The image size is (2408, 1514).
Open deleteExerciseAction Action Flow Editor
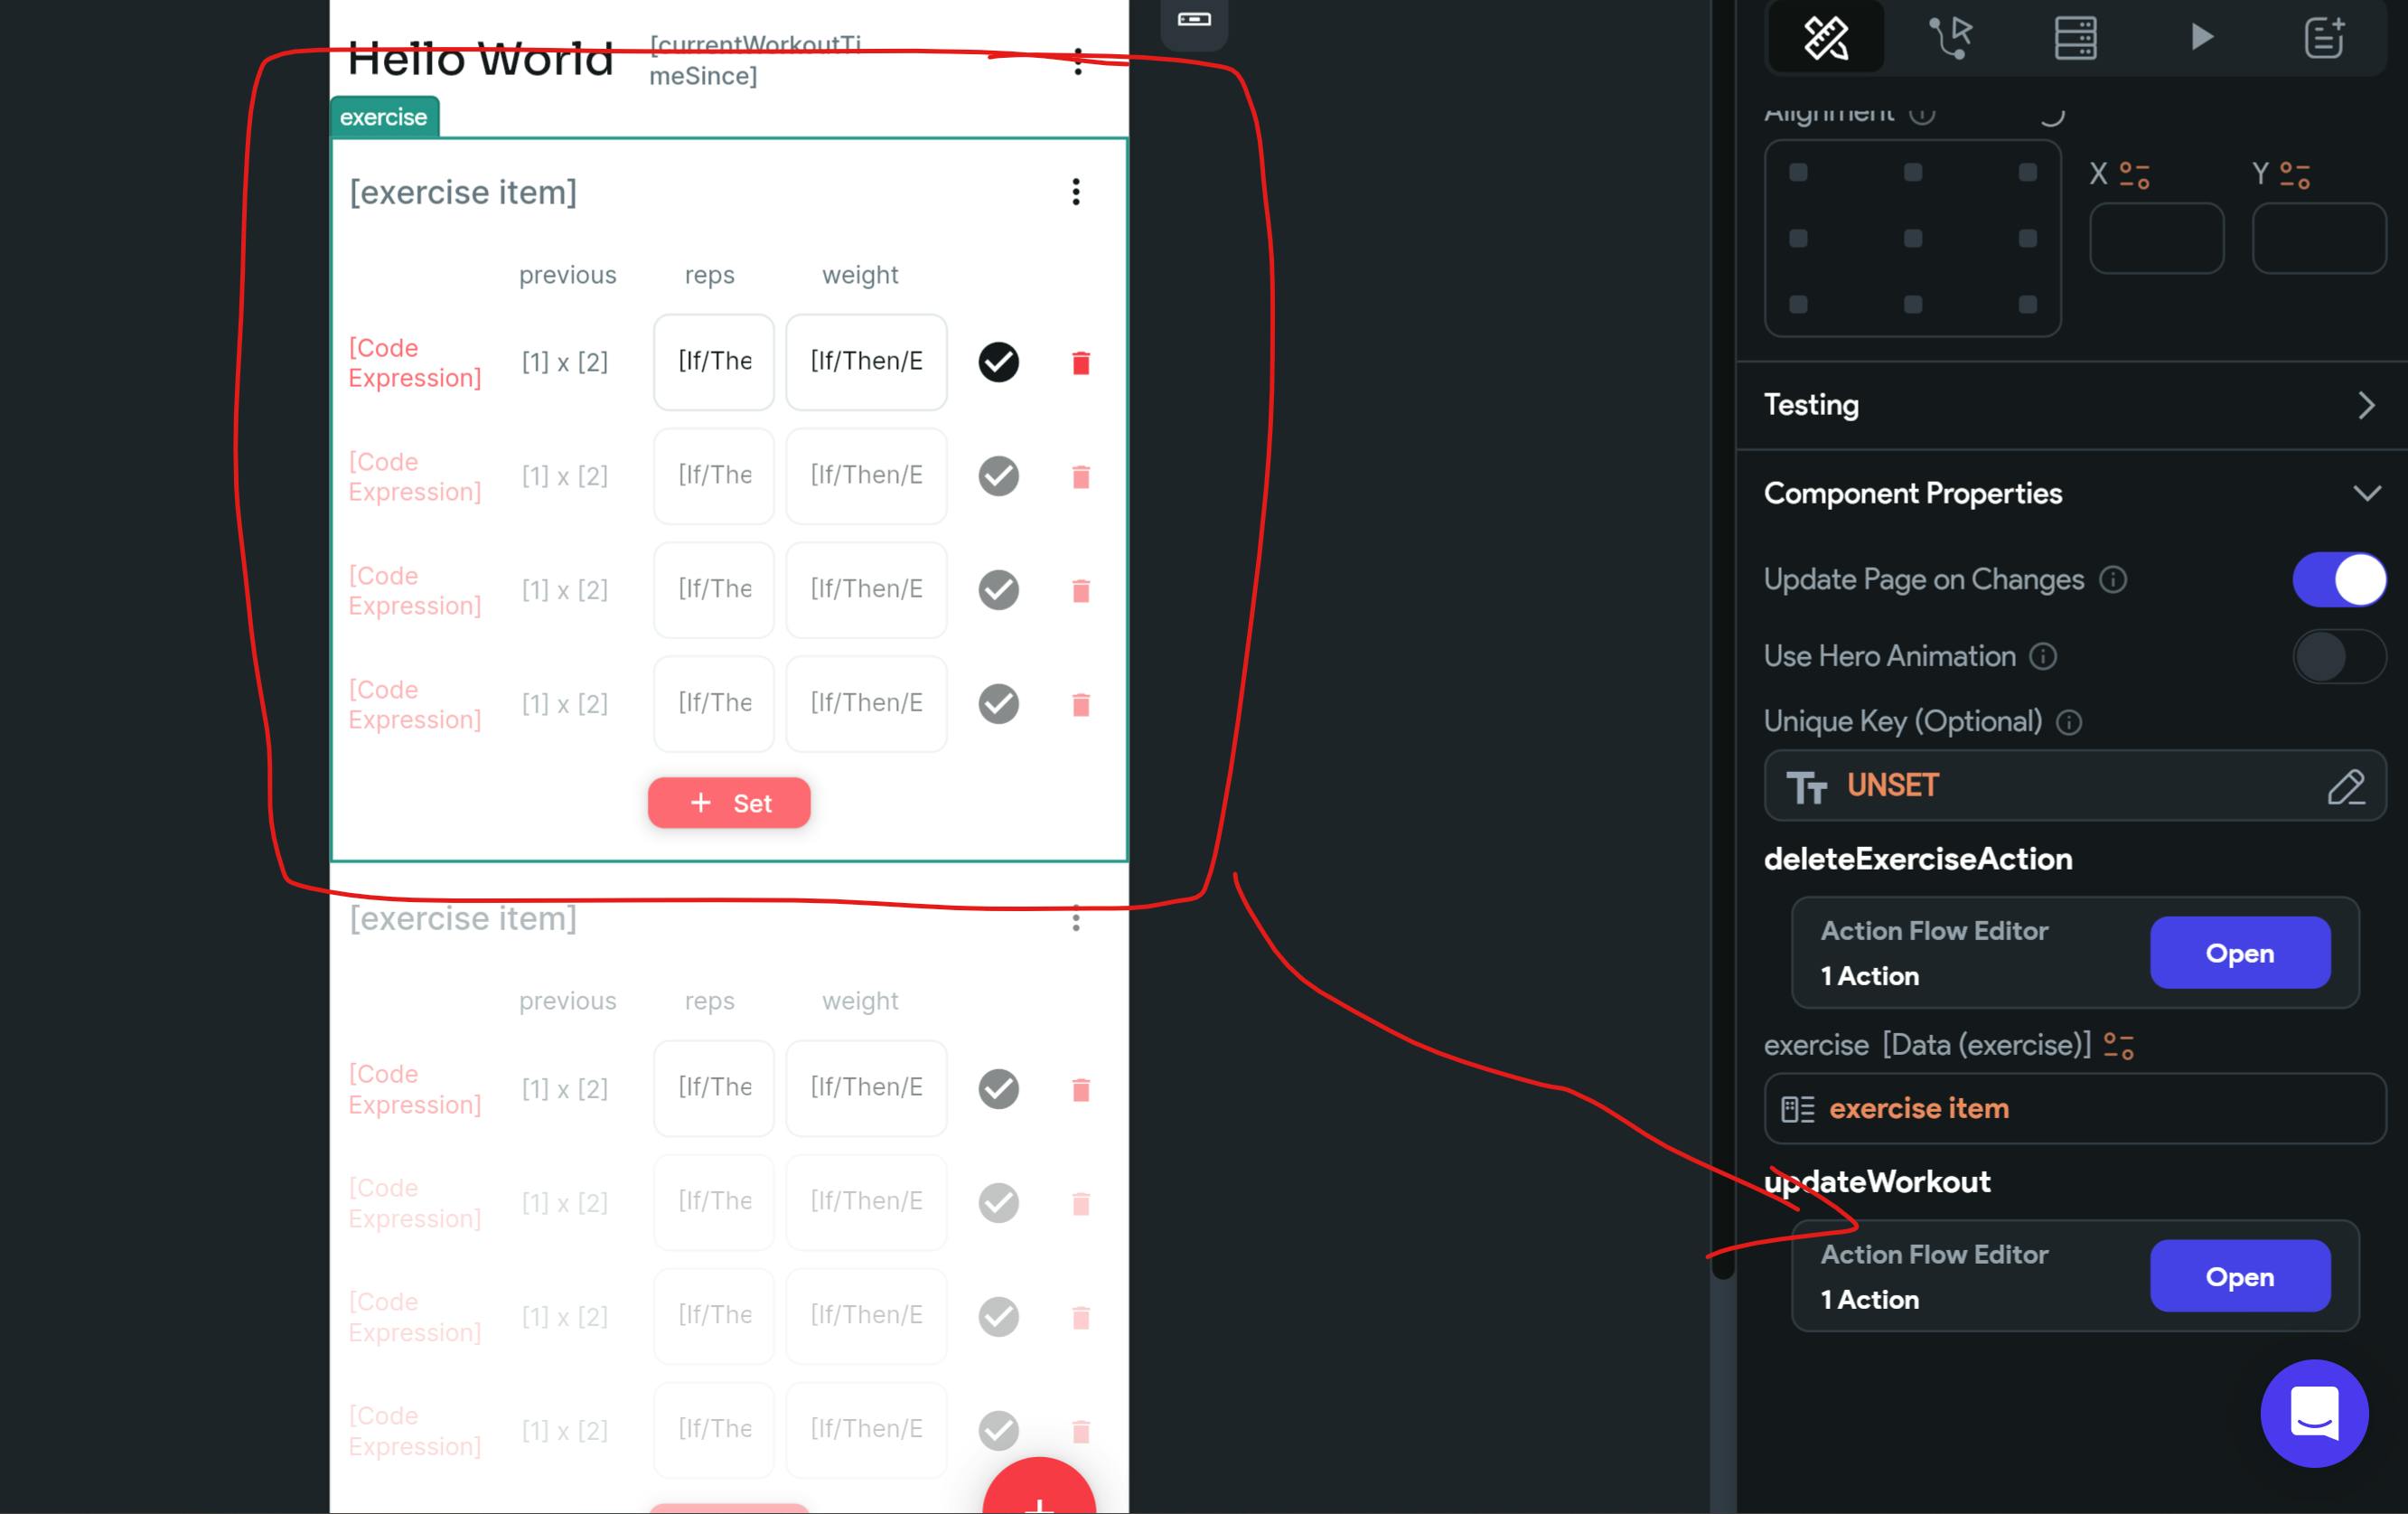[x=2239, y=953]
